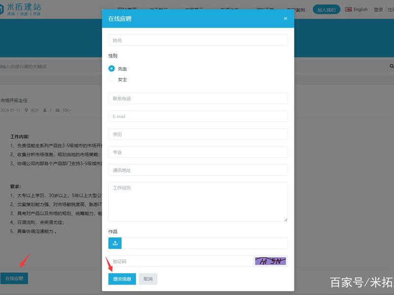
Task: Click the 作品 label
Action: coord(113,231)
